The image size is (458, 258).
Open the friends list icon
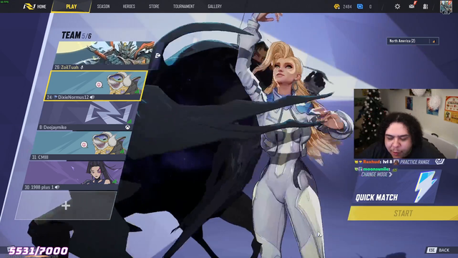coord(425,6)
